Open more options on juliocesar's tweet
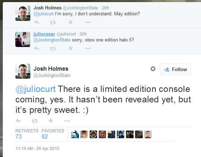Screen dimensions: 201x157 [88, 48]
